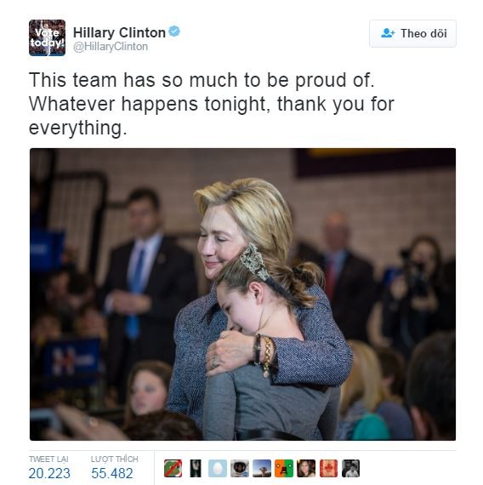Click the first liker avatar with red slash
483x485 pixels.
(x=173, y=468)
